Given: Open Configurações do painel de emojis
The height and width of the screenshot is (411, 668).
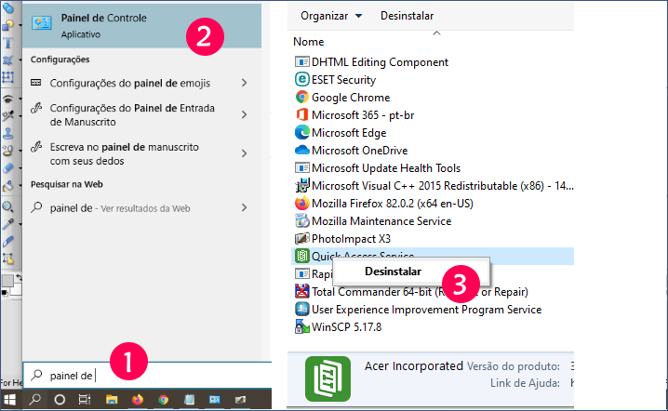Looking at the screenshot, I should coord(130,83).
